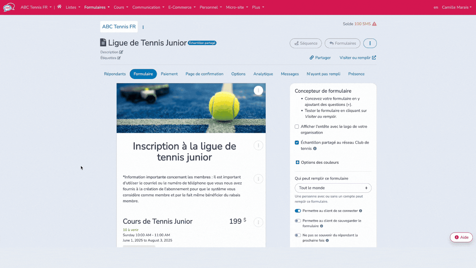Open the 'Qui peut remplir' dropdown
The image size is (476, 268).
(333, 188)
